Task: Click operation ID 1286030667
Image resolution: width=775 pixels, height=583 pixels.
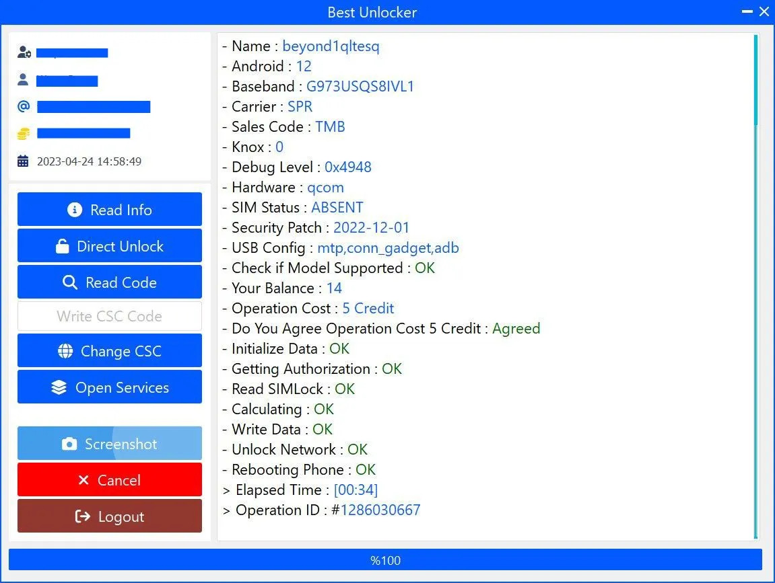Action: click(380, 510)
